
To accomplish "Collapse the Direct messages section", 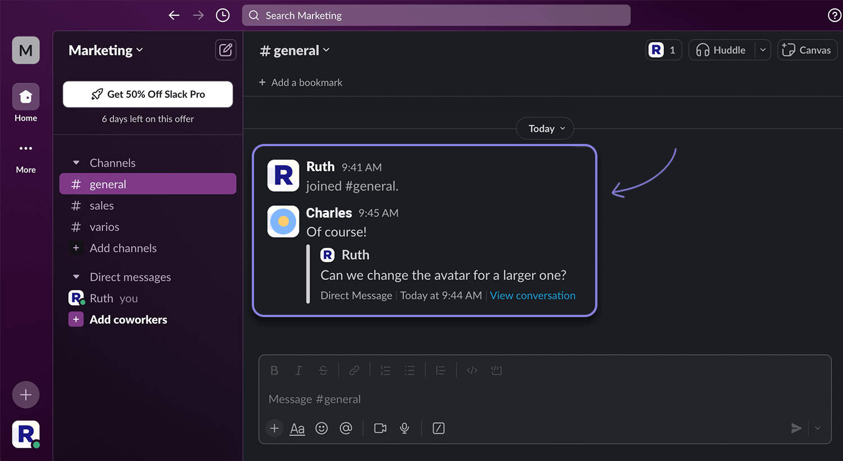I will (76, 277).
